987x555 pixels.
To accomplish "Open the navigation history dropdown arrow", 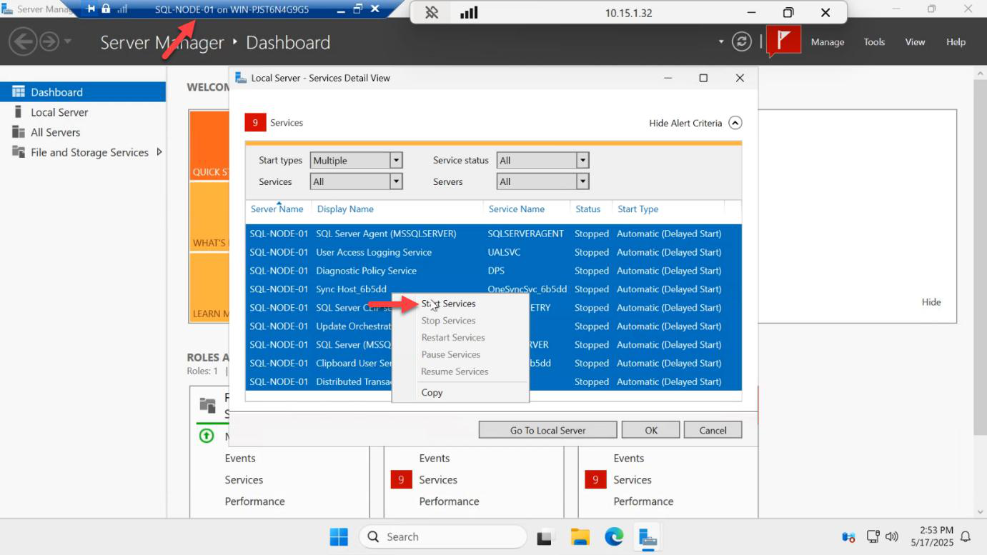I will (68, 41).
